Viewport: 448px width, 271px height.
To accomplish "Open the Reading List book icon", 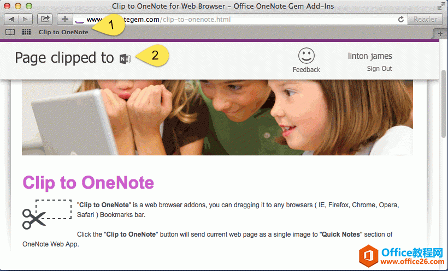I will 10,32.
